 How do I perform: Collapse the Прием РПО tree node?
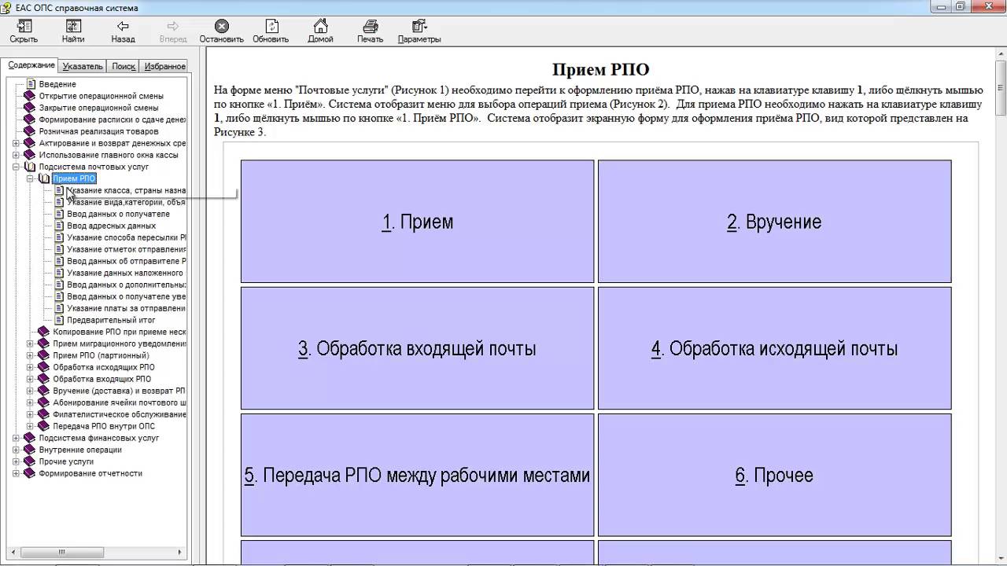pos(31,178)
